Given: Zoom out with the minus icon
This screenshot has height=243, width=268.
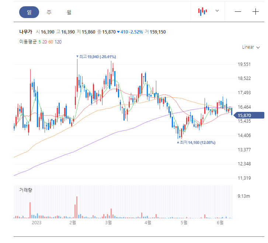Looking at the screenshot, I should point(238,12).
